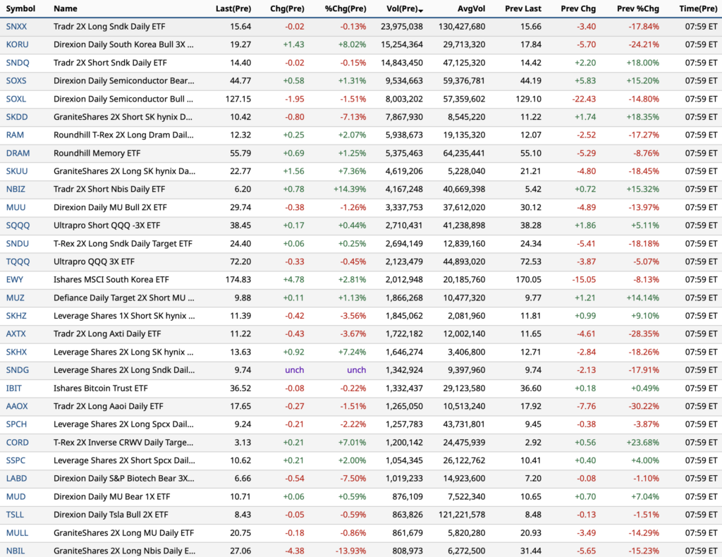Sort table by Symbol column header
The height and width of the screenshot is (557, 722).
pyautogui.click(x=20, y=8)
